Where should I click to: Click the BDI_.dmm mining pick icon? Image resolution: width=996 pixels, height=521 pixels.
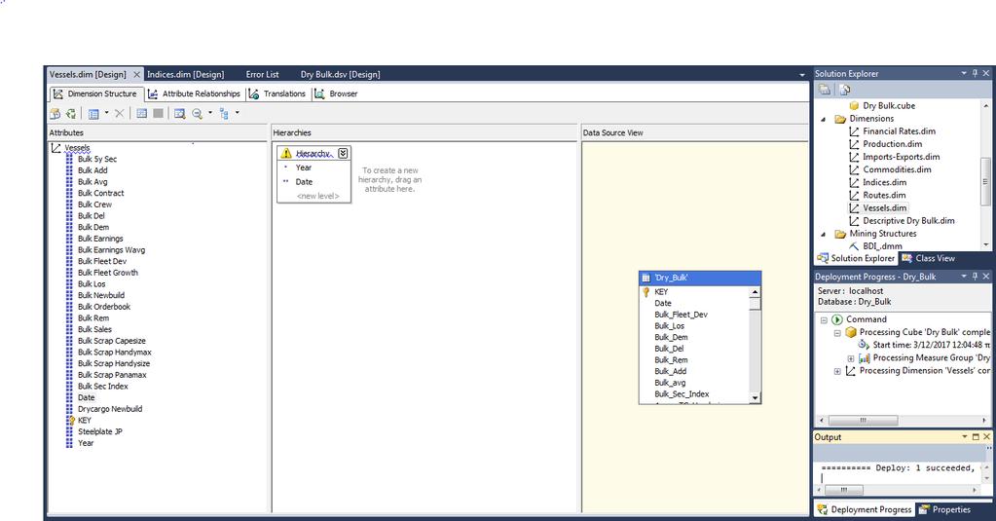click(x=855, y=245)
